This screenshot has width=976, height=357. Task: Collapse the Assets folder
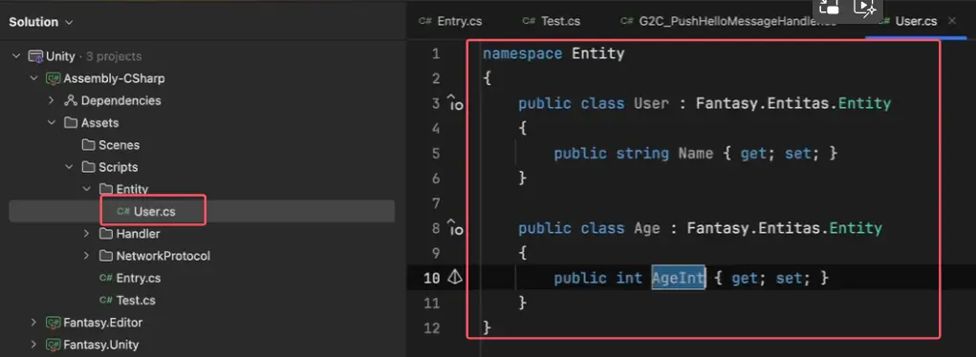pos(51,123)
